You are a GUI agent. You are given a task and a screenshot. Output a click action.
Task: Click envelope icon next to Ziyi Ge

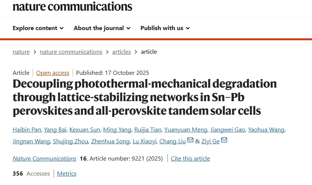[224, 141]
